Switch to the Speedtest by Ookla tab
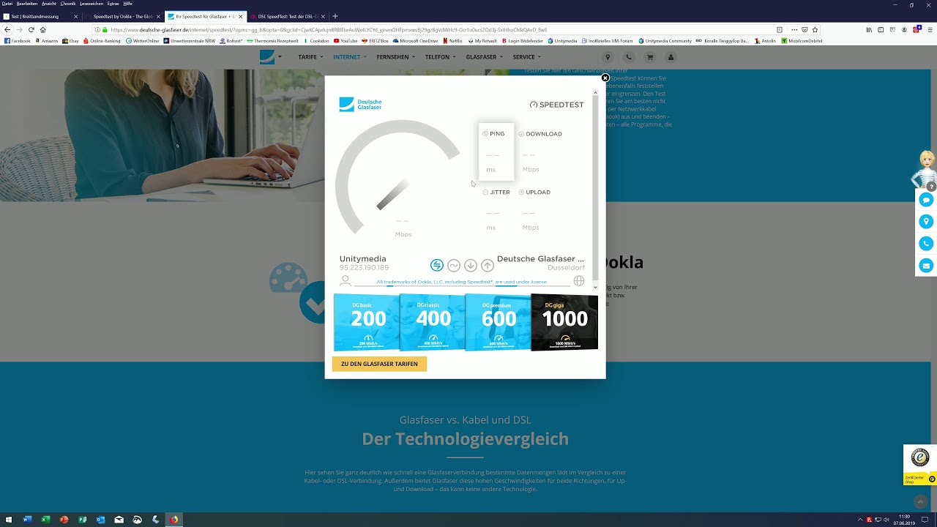The image size is (937, 527). 123,16
